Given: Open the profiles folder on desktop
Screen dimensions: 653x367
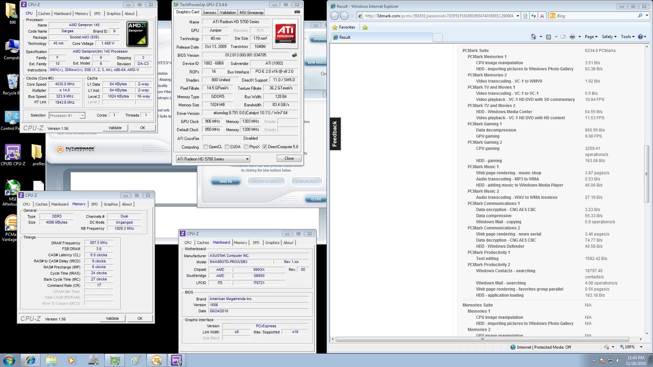Looking at the screenshot, I should pos(38,155).
